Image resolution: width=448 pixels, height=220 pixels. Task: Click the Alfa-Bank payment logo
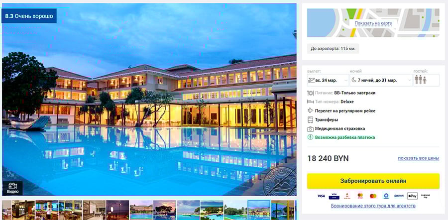[x=347, y=196]
